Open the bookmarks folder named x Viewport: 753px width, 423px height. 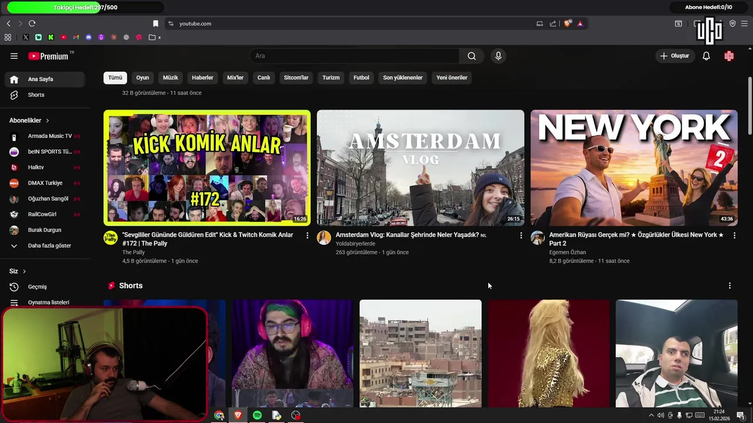155,37
